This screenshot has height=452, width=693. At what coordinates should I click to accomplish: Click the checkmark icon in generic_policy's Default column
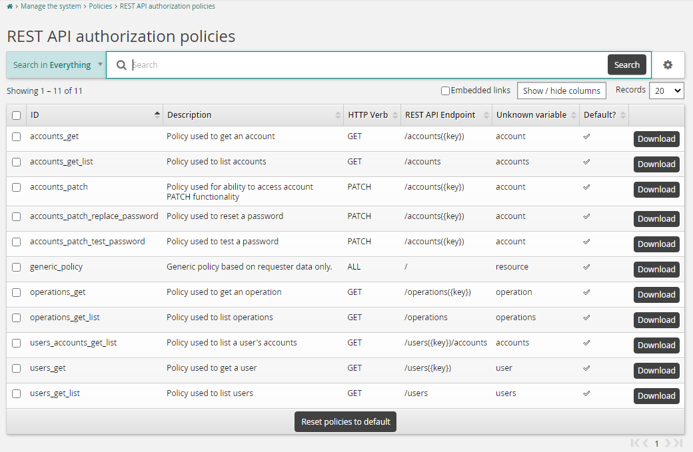pos(586,267)
